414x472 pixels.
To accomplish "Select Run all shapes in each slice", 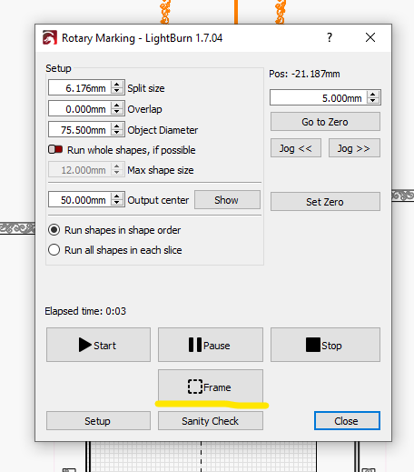I will coord(54,250).
